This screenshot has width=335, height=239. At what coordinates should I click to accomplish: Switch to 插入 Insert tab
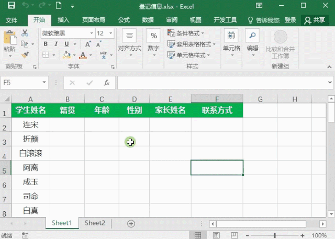pyautogui.click(x=63, y=20)
